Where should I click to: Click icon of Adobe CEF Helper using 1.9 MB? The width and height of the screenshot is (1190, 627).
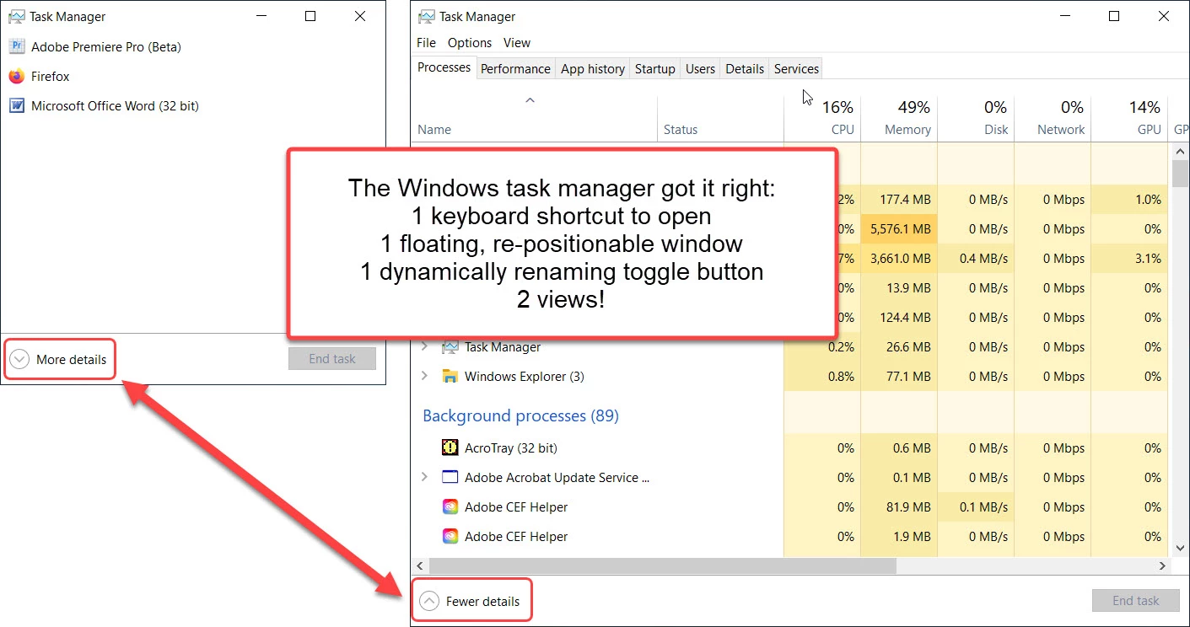450,537
